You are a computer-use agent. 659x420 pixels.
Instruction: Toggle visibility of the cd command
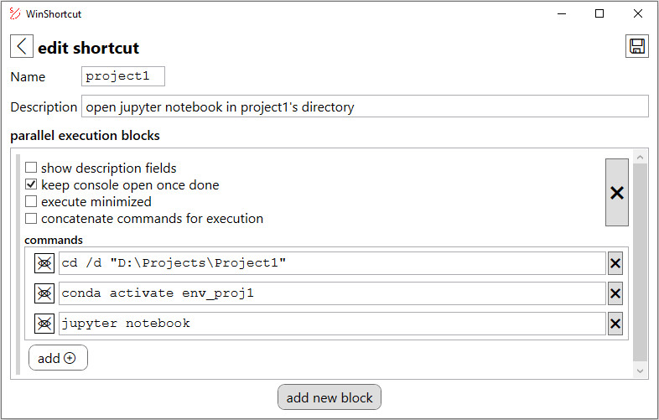pos(44,263)
